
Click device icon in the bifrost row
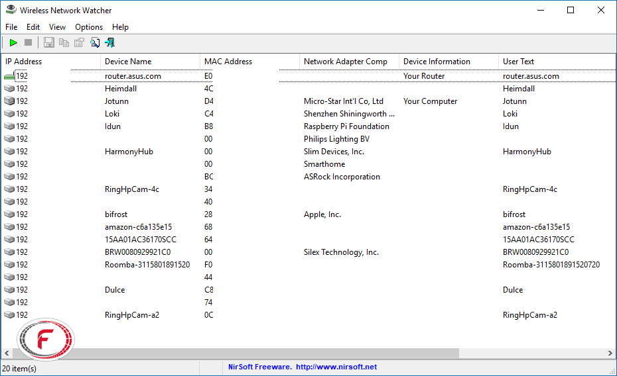(x=9, y=214)
